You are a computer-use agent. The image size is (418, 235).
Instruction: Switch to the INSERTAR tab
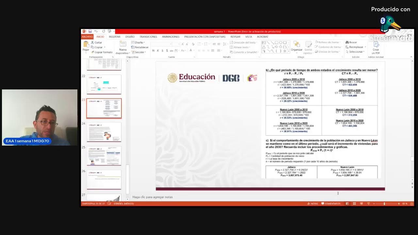115,37
